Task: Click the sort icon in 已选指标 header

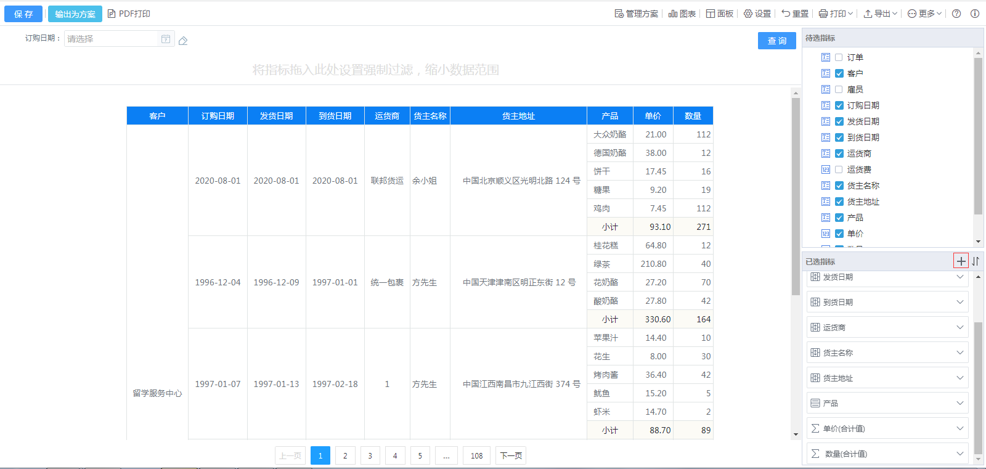Action: pos(976,261)
